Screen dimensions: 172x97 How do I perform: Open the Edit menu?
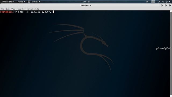8,9
